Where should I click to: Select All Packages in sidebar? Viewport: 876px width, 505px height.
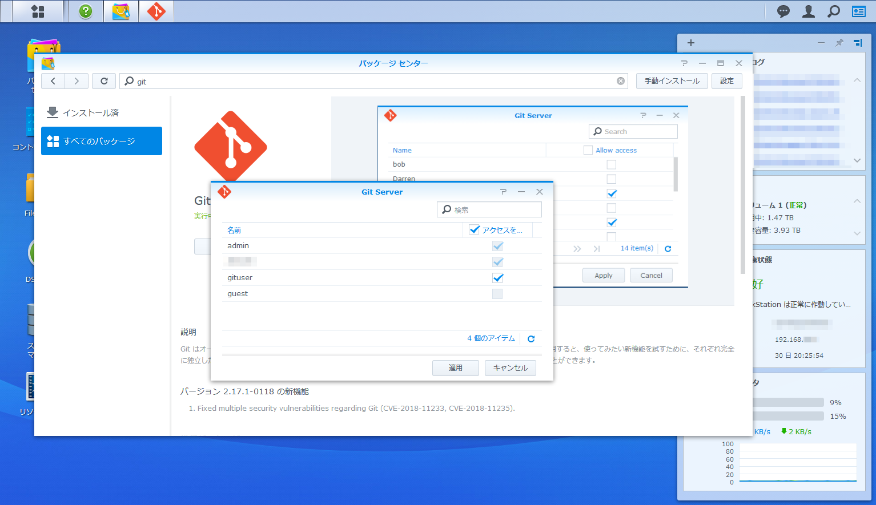point(102,141)
